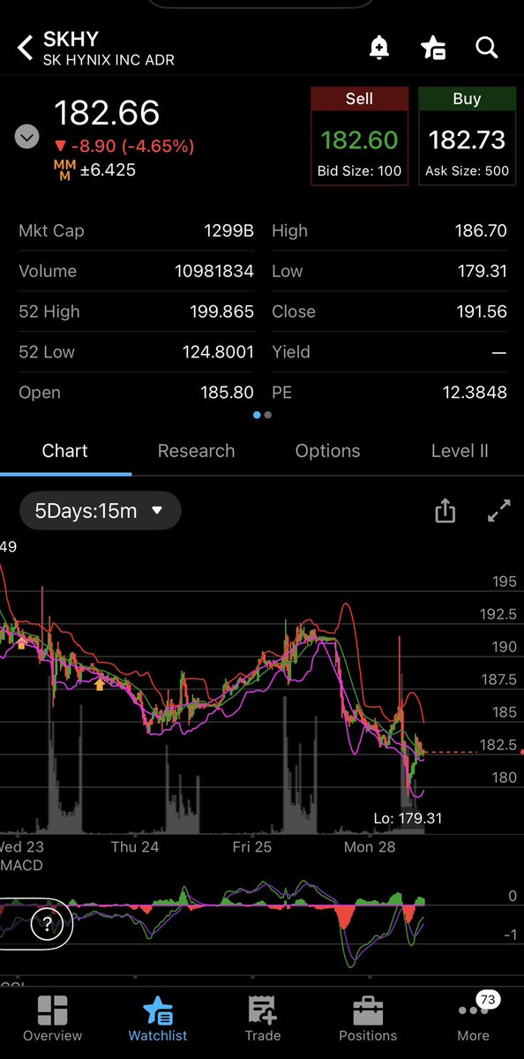Screen dimensions: 524x1059
Task: Tap the back arrow next to SKHY
Action: [x=26, y=48]
